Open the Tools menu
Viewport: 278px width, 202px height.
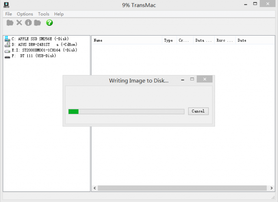coord(43,14)
